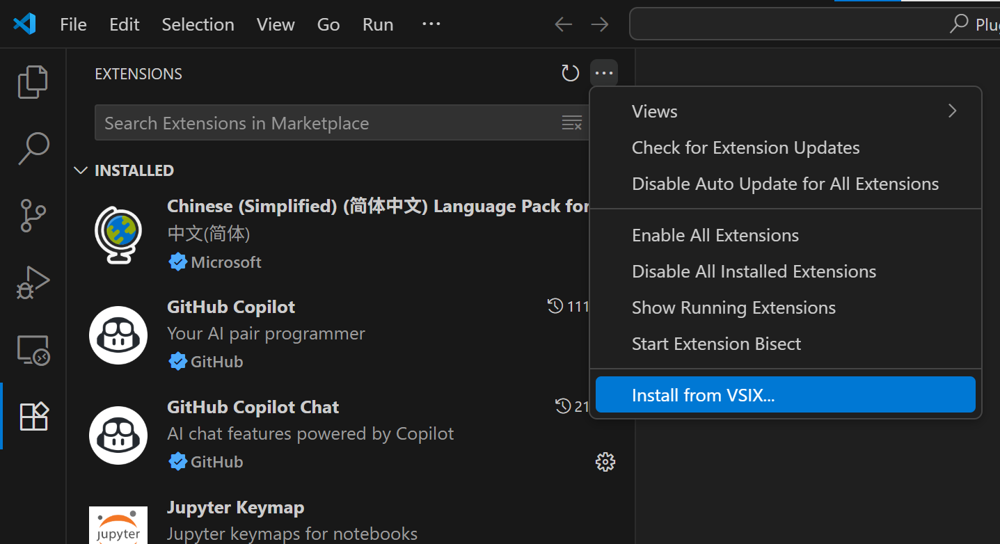Open the Source Control view

[33, 216]
